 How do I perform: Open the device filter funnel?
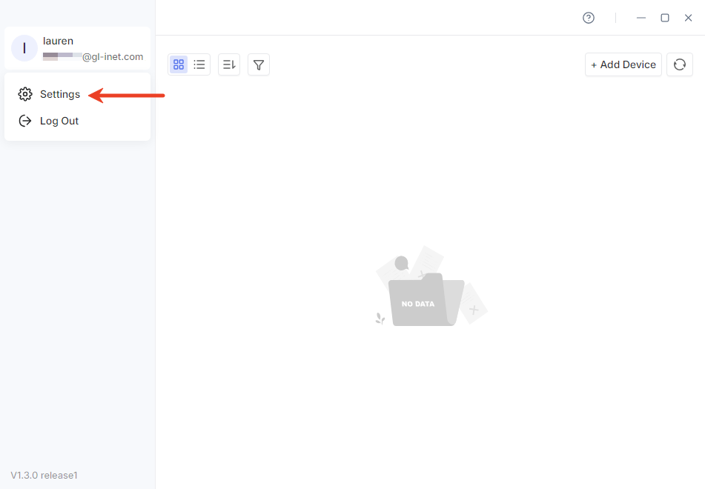[259, 64]
